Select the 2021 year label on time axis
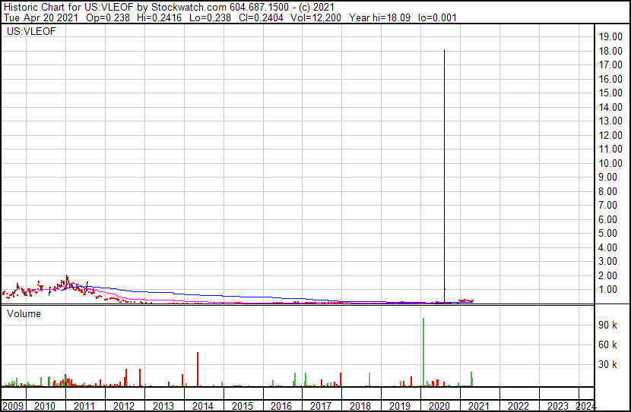This screenshot has width=631, height=412. [x=478, y=406]
